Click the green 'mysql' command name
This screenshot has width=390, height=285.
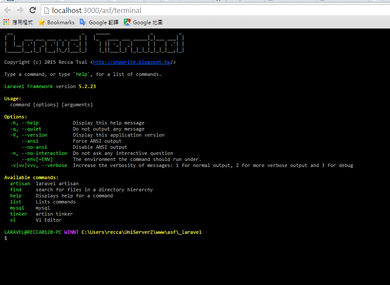tap(17, 208)
